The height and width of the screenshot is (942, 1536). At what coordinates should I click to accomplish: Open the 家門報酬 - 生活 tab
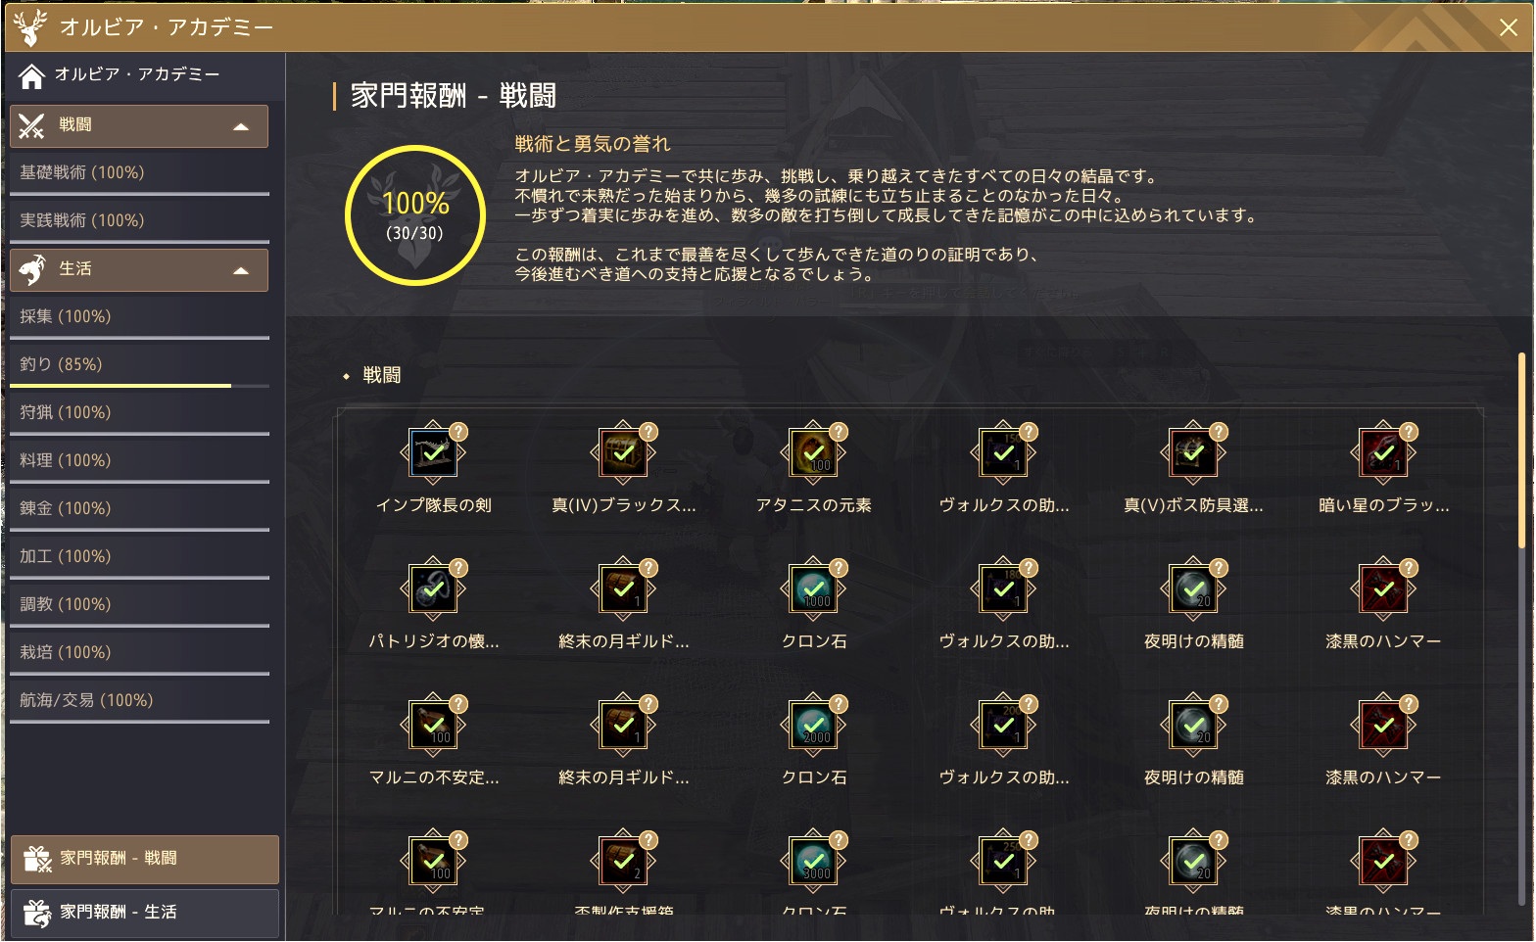coord(145,913)
